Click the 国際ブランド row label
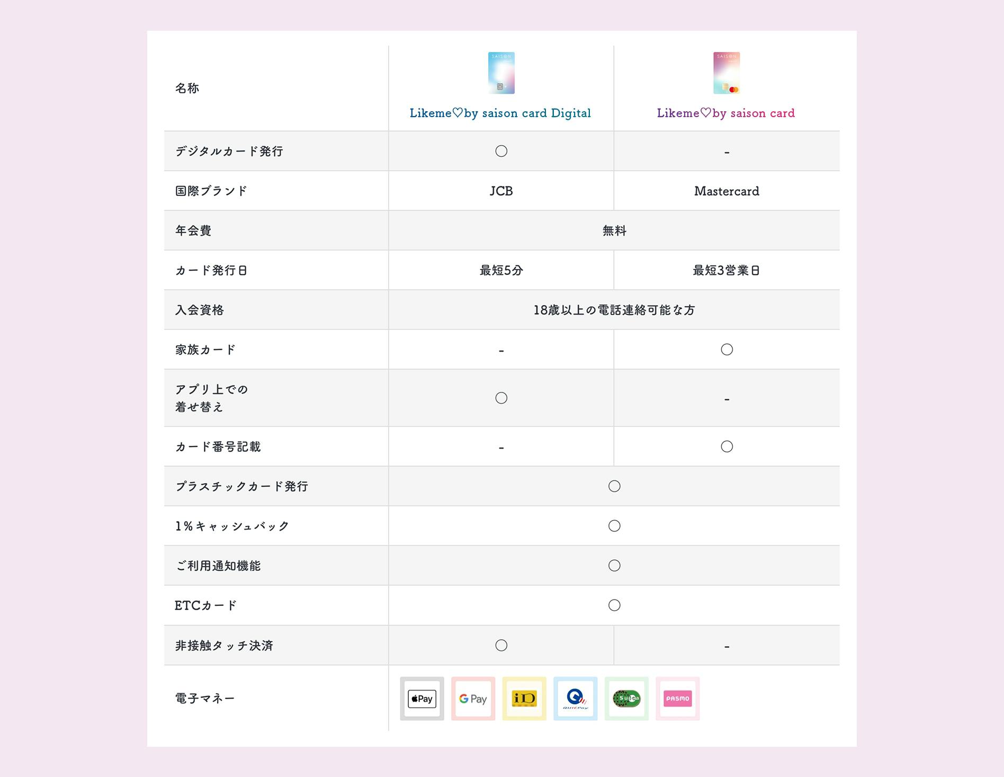 211,191
